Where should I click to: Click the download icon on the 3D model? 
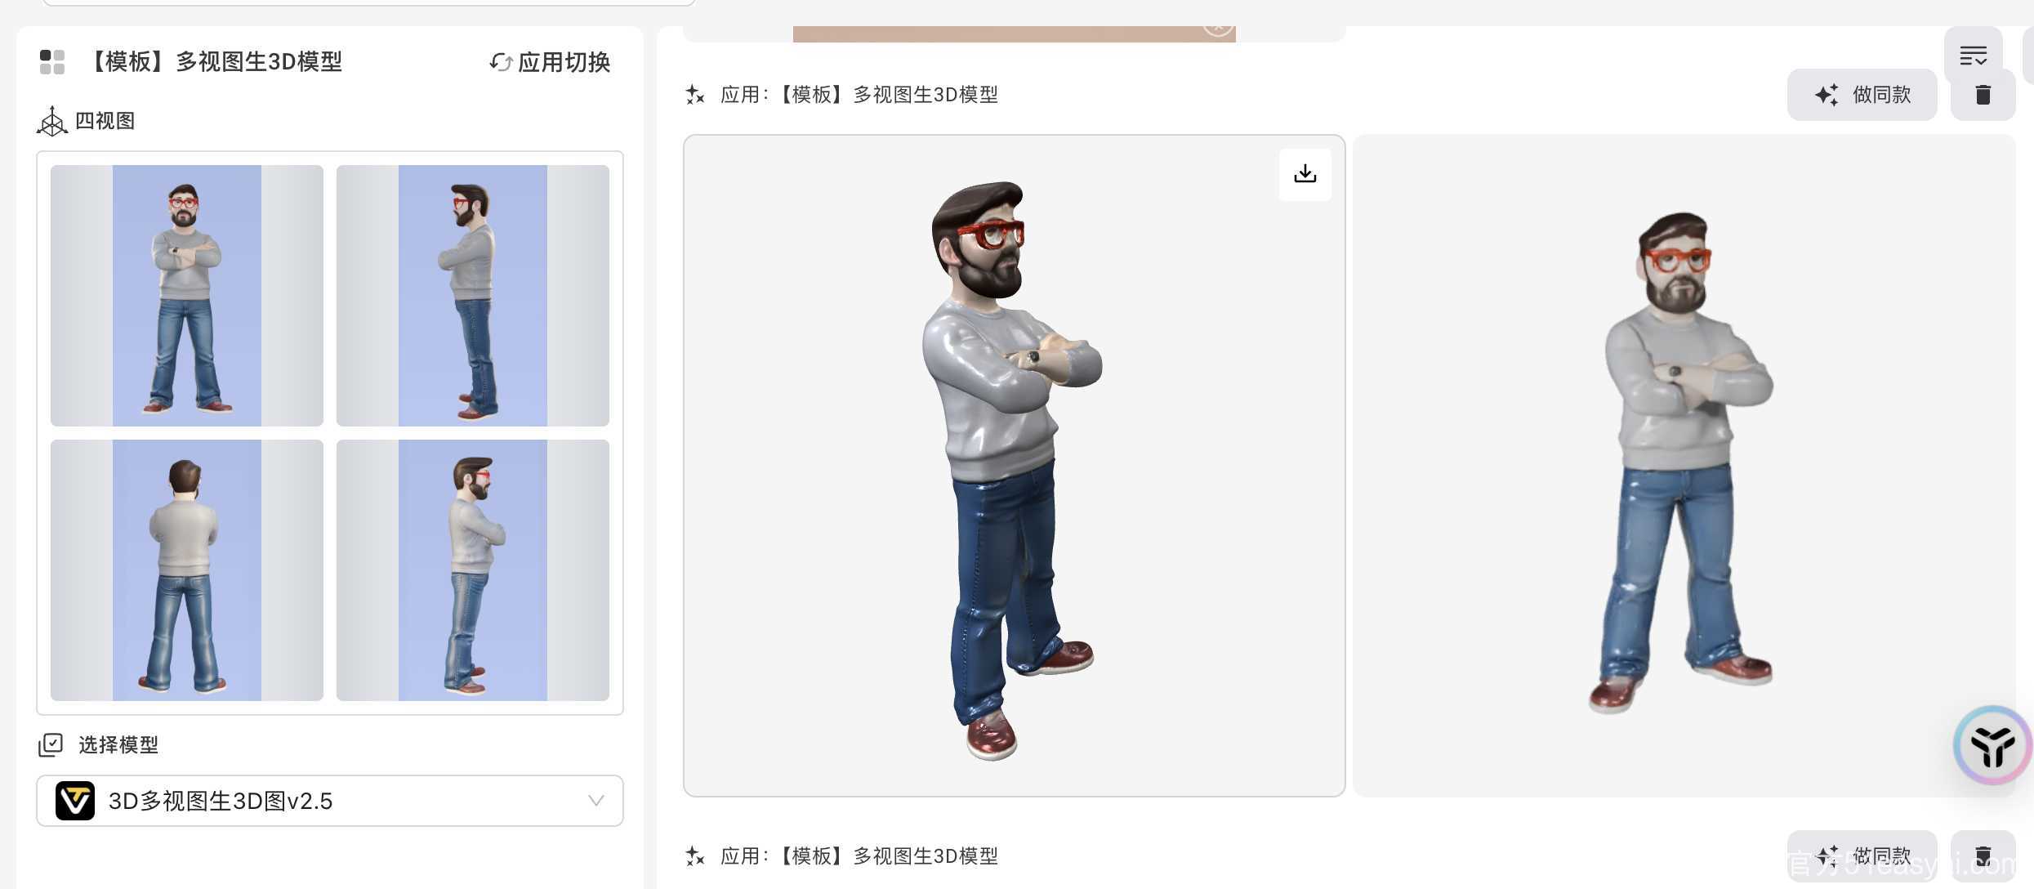(1305, 174)
